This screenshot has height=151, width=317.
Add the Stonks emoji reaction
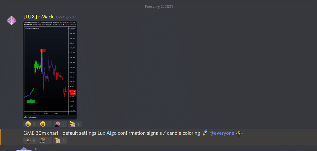pyautogui.click(x=45, y=140)
